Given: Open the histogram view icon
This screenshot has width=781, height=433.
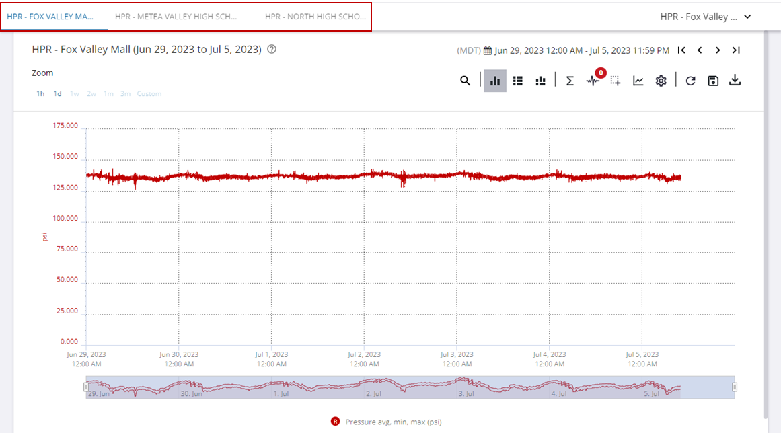Looking at the screenshot, I should coord(540,81).
